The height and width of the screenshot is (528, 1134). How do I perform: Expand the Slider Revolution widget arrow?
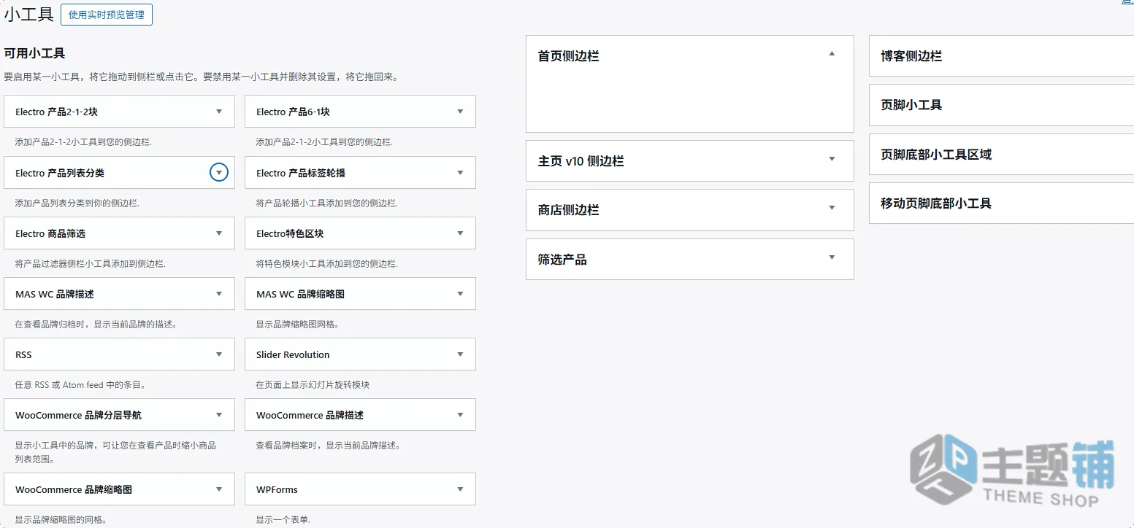pyautogui.click(x=460, y=354)
